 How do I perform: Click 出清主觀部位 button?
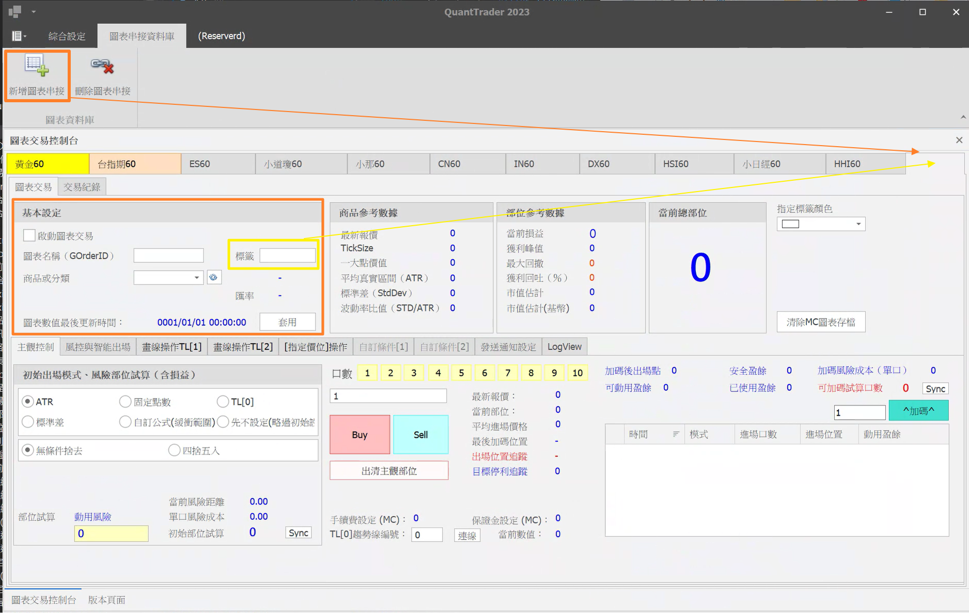[389, 470]
